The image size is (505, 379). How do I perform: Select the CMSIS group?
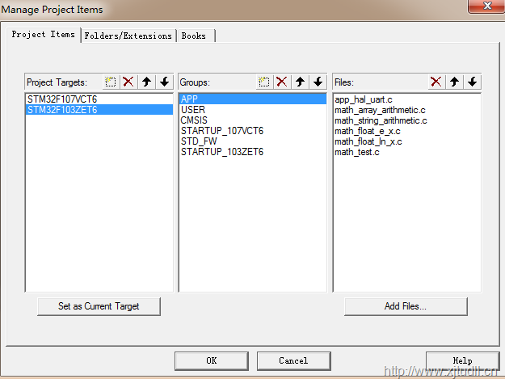tap(194, 120)
